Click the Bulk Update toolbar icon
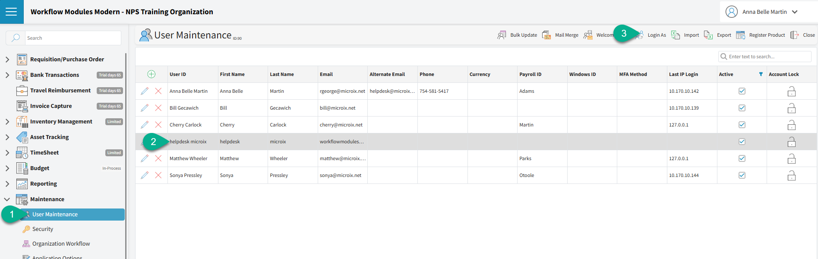The image size is (818, 259). 502,35
